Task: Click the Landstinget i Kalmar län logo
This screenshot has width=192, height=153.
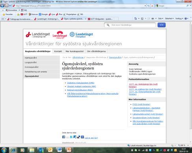Action: click(x=60, y=35)
